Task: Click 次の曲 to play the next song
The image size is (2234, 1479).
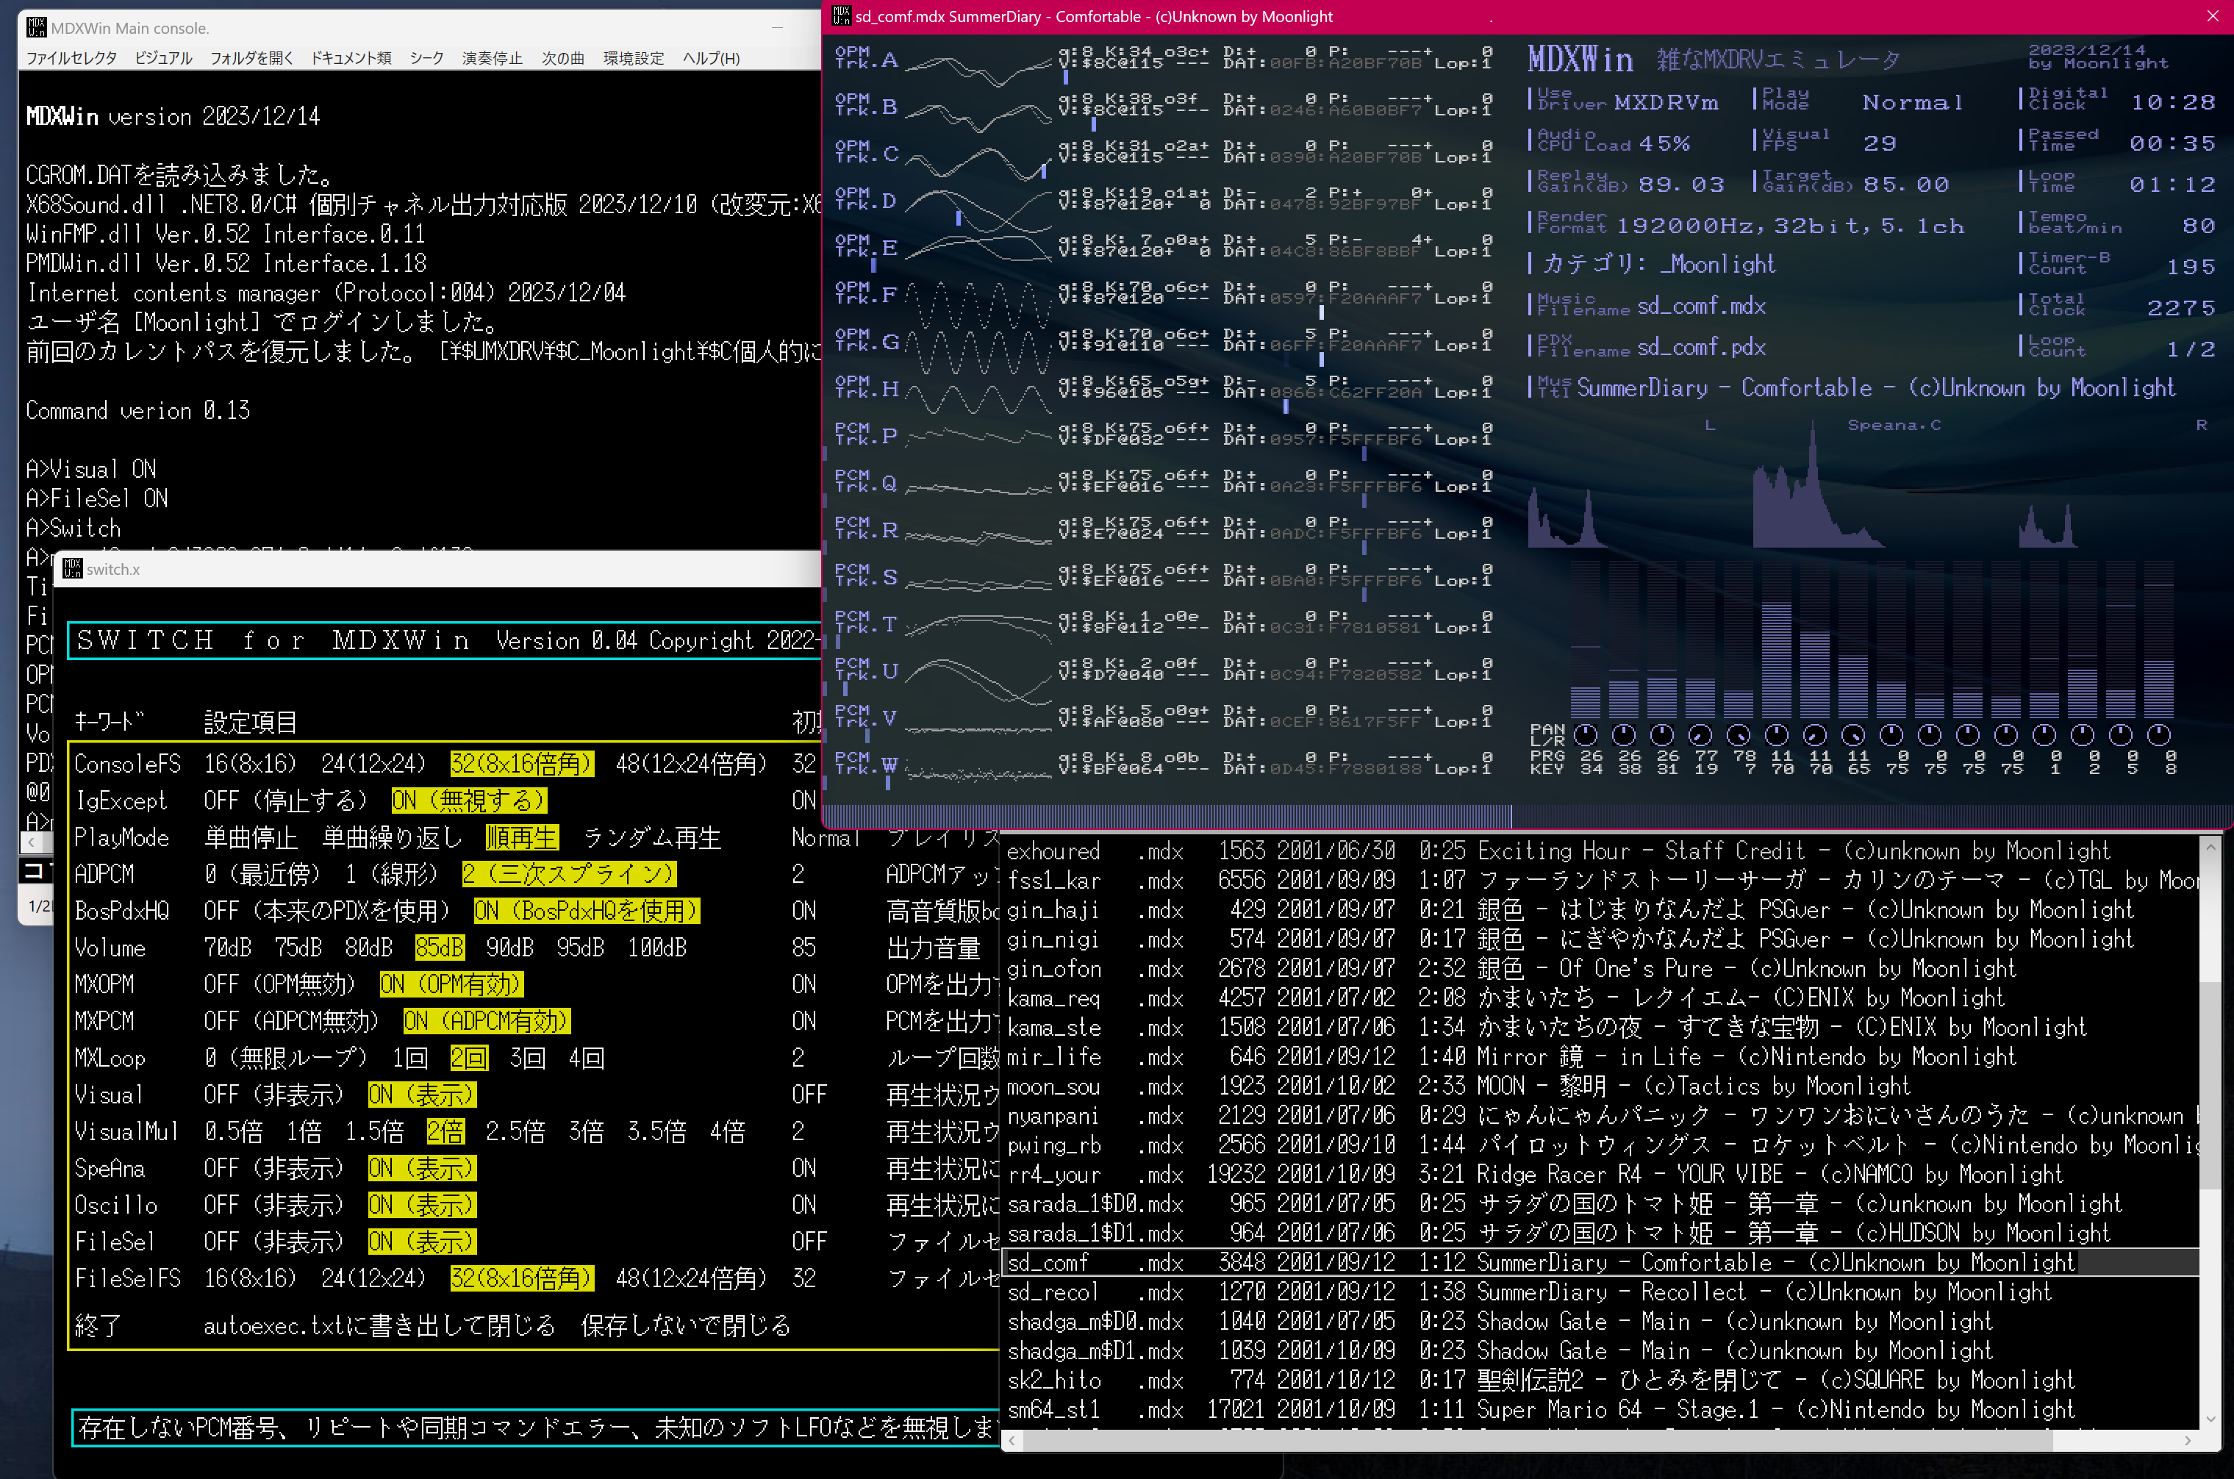Action: coord(563,59)
